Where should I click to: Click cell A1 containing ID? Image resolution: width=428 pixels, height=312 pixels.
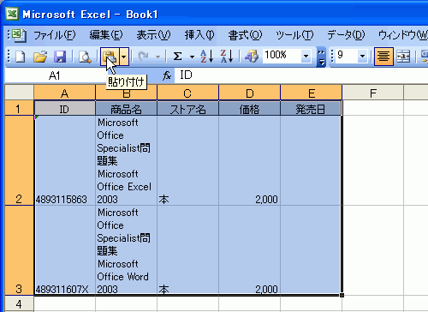65,109
